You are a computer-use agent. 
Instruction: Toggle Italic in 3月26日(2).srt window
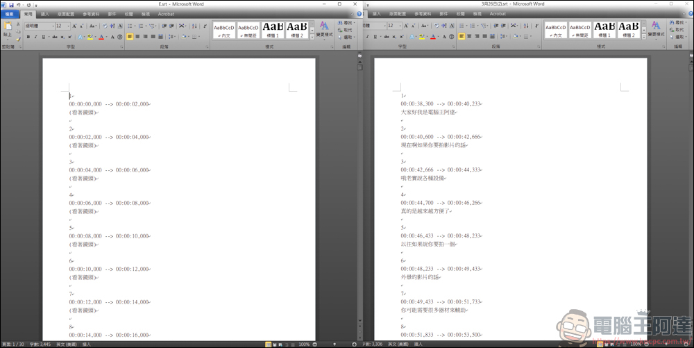(367, 37)
